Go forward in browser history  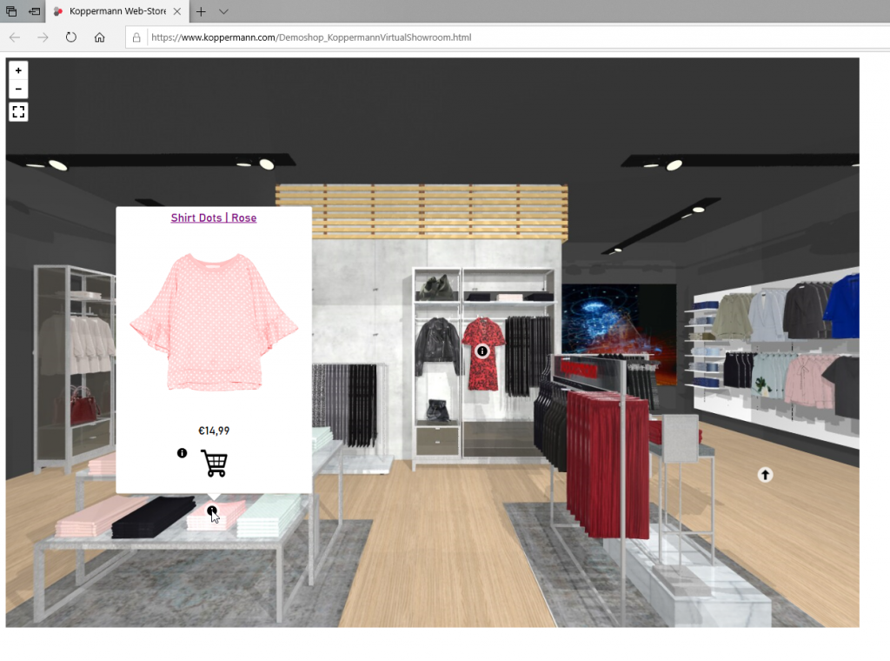[43, 37]
